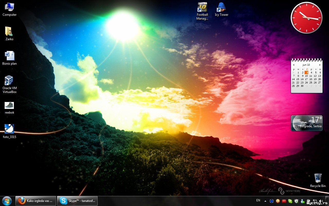Image resolution: width=329 pixels, height=206 pixels.
Task: Click the analog clock gadget
Action: pos(306,18)
